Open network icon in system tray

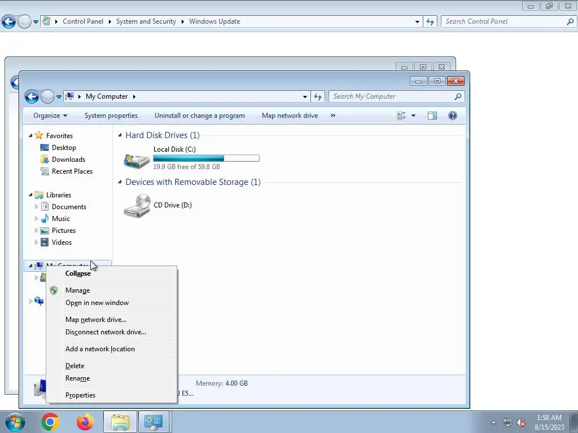click(x=507, y=423)
